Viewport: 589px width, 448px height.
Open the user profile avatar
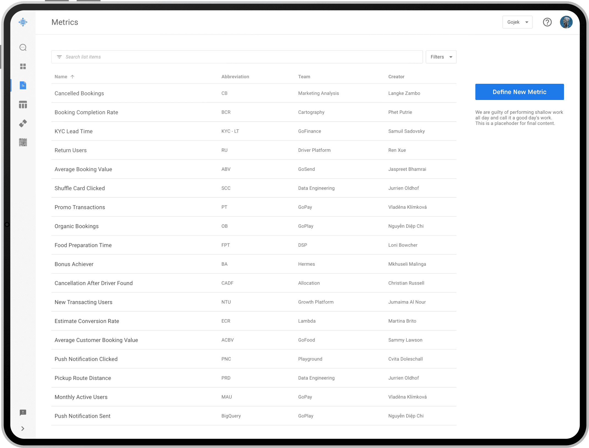click(x=566, y=22)
